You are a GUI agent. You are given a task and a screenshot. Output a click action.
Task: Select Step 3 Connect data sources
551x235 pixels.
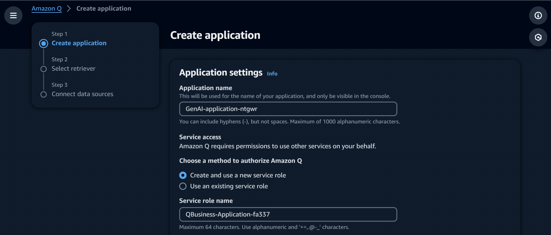pyautogui.click(x=82, y=94)
